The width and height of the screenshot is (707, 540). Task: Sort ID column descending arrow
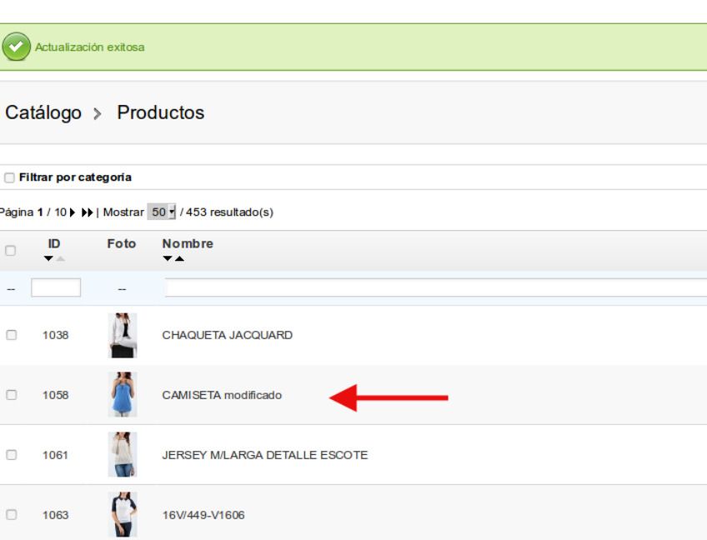point(48,258)
